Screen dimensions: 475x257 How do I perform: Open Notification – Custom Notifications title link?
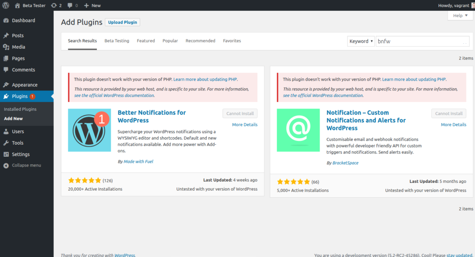point(366,120)
